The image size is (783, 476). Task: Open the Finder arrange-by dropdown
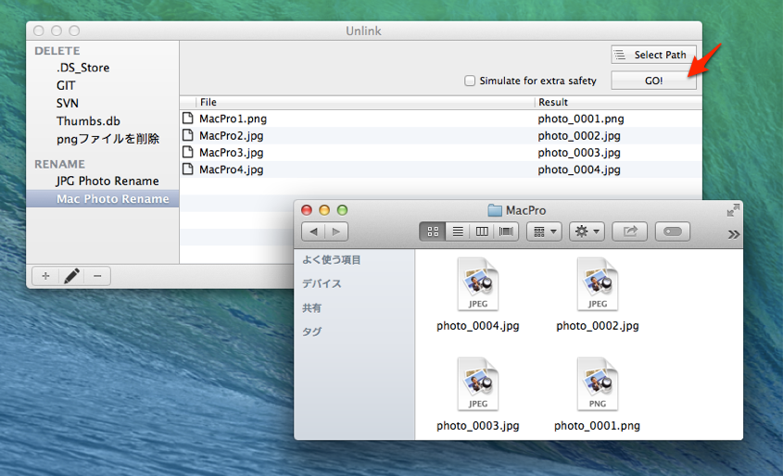545,232
